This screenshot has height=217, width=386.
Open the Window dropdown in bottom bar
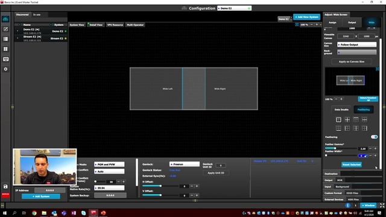point(369,205)
